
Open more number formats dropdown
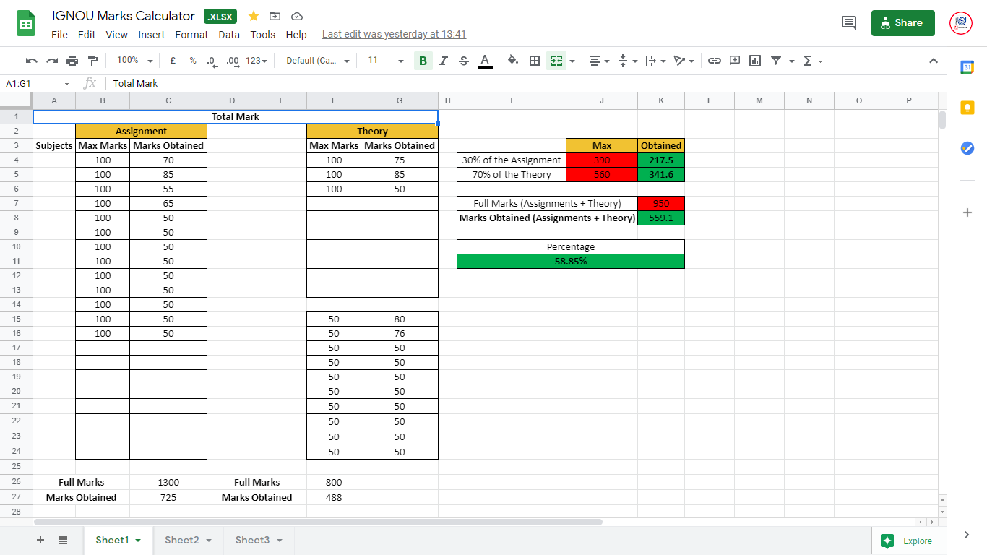tap(256, 61)
